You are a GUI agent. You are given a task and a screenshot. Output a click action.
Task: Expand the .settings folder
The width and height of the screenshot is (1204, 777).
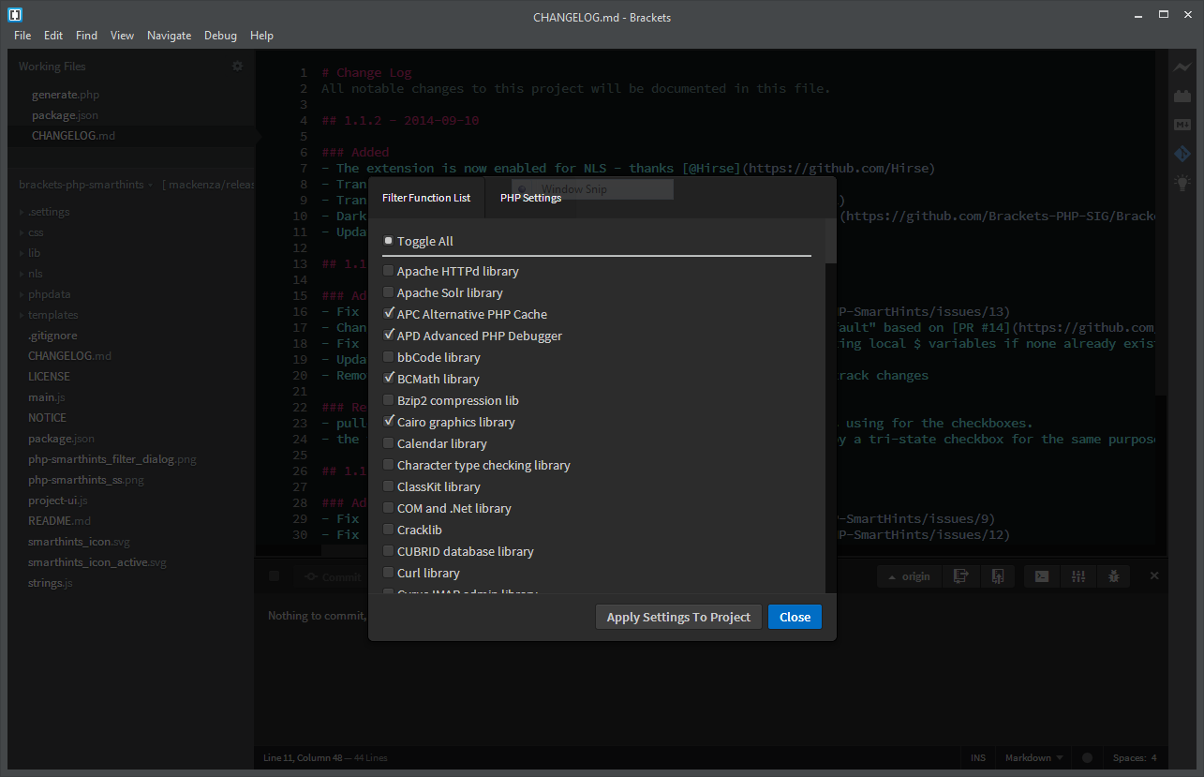[x=22, y=212]
